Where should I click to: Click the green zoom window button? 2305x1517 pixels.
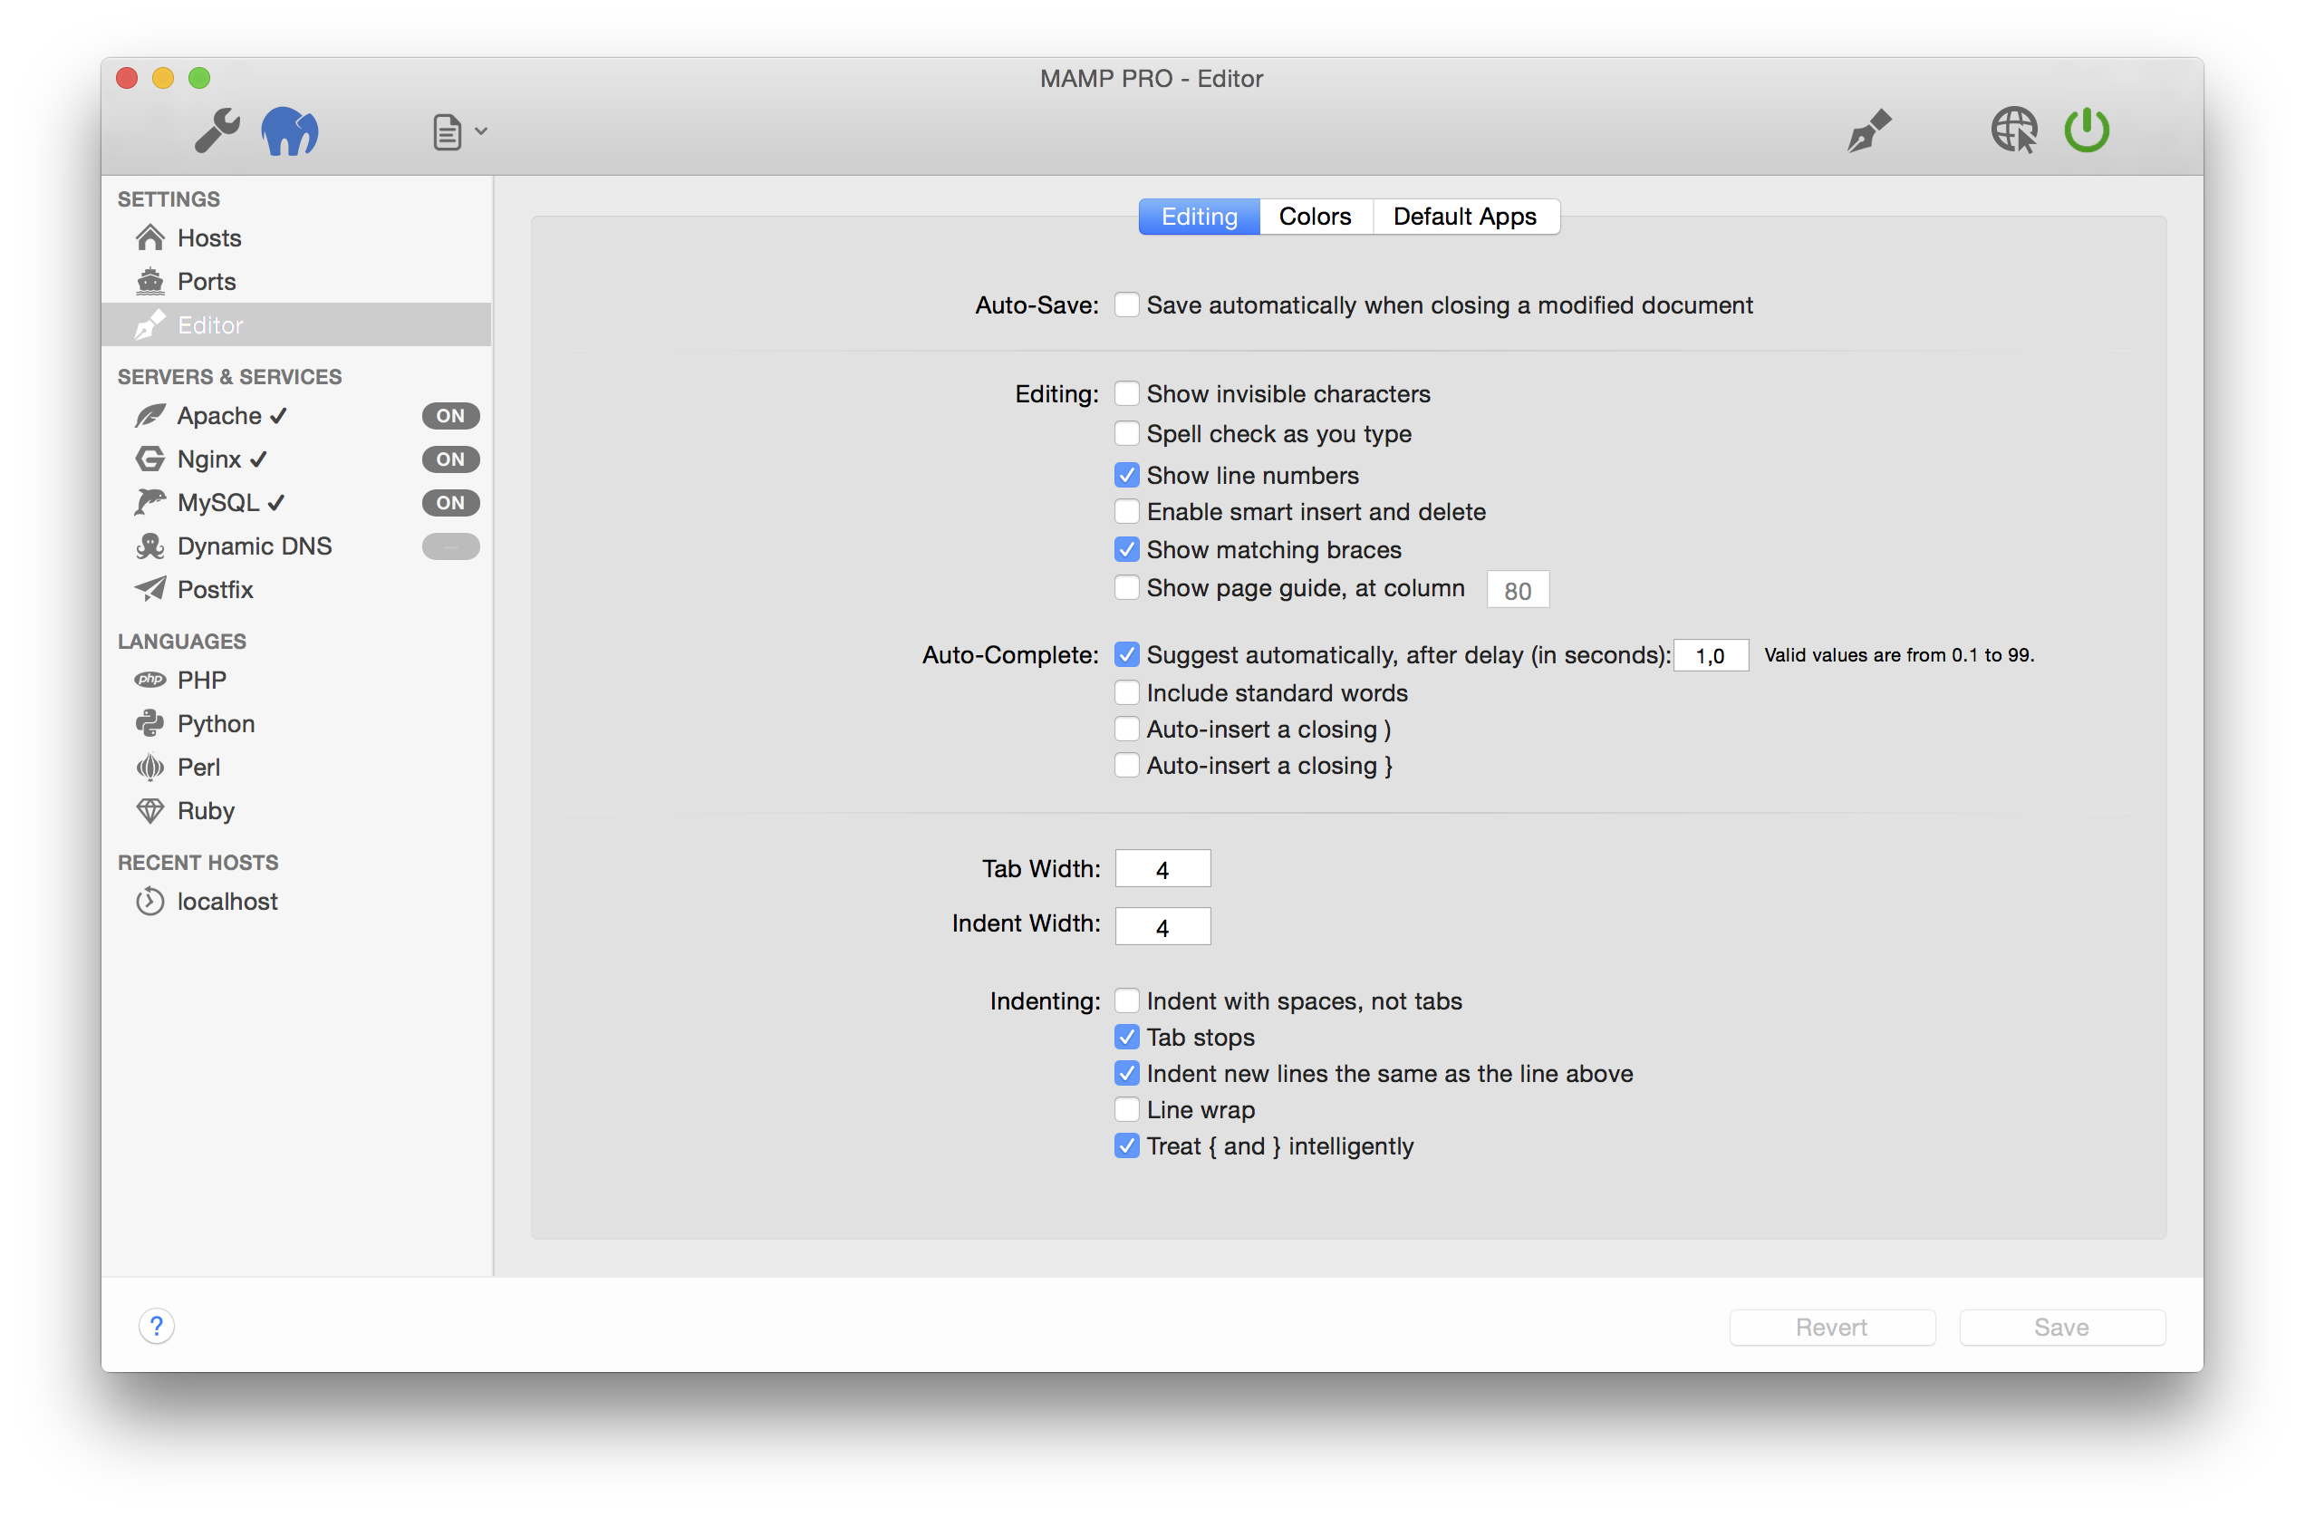coord(198,78)
